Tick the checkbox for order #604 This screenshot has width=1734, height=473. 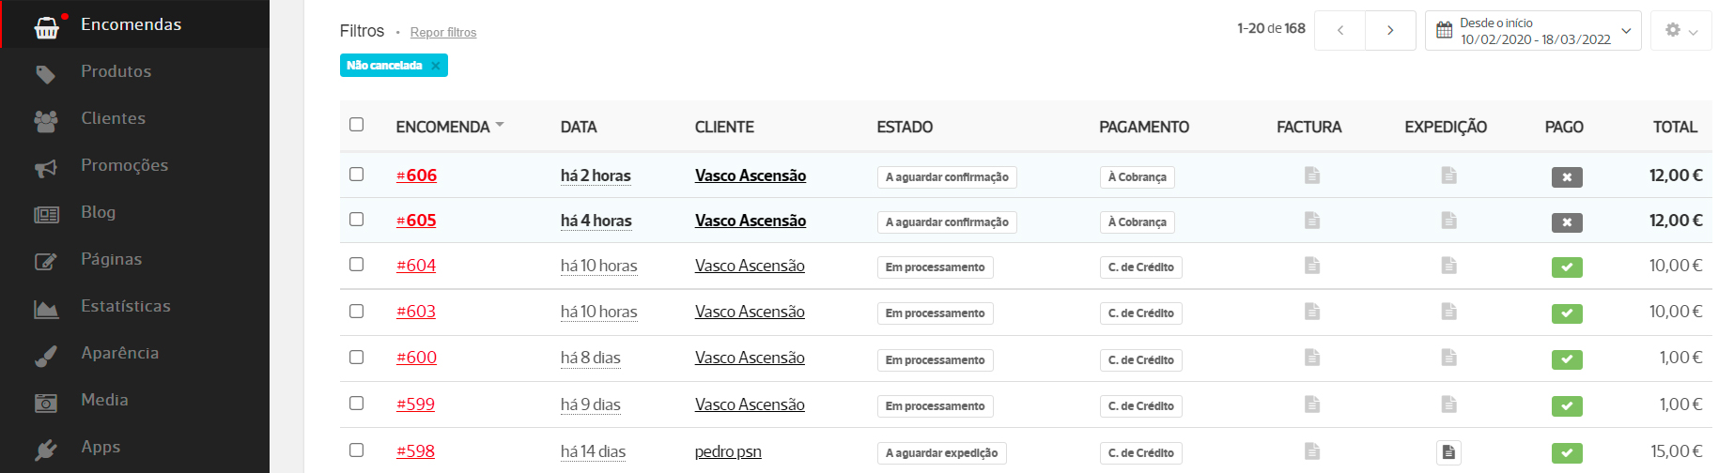[356, 265]
